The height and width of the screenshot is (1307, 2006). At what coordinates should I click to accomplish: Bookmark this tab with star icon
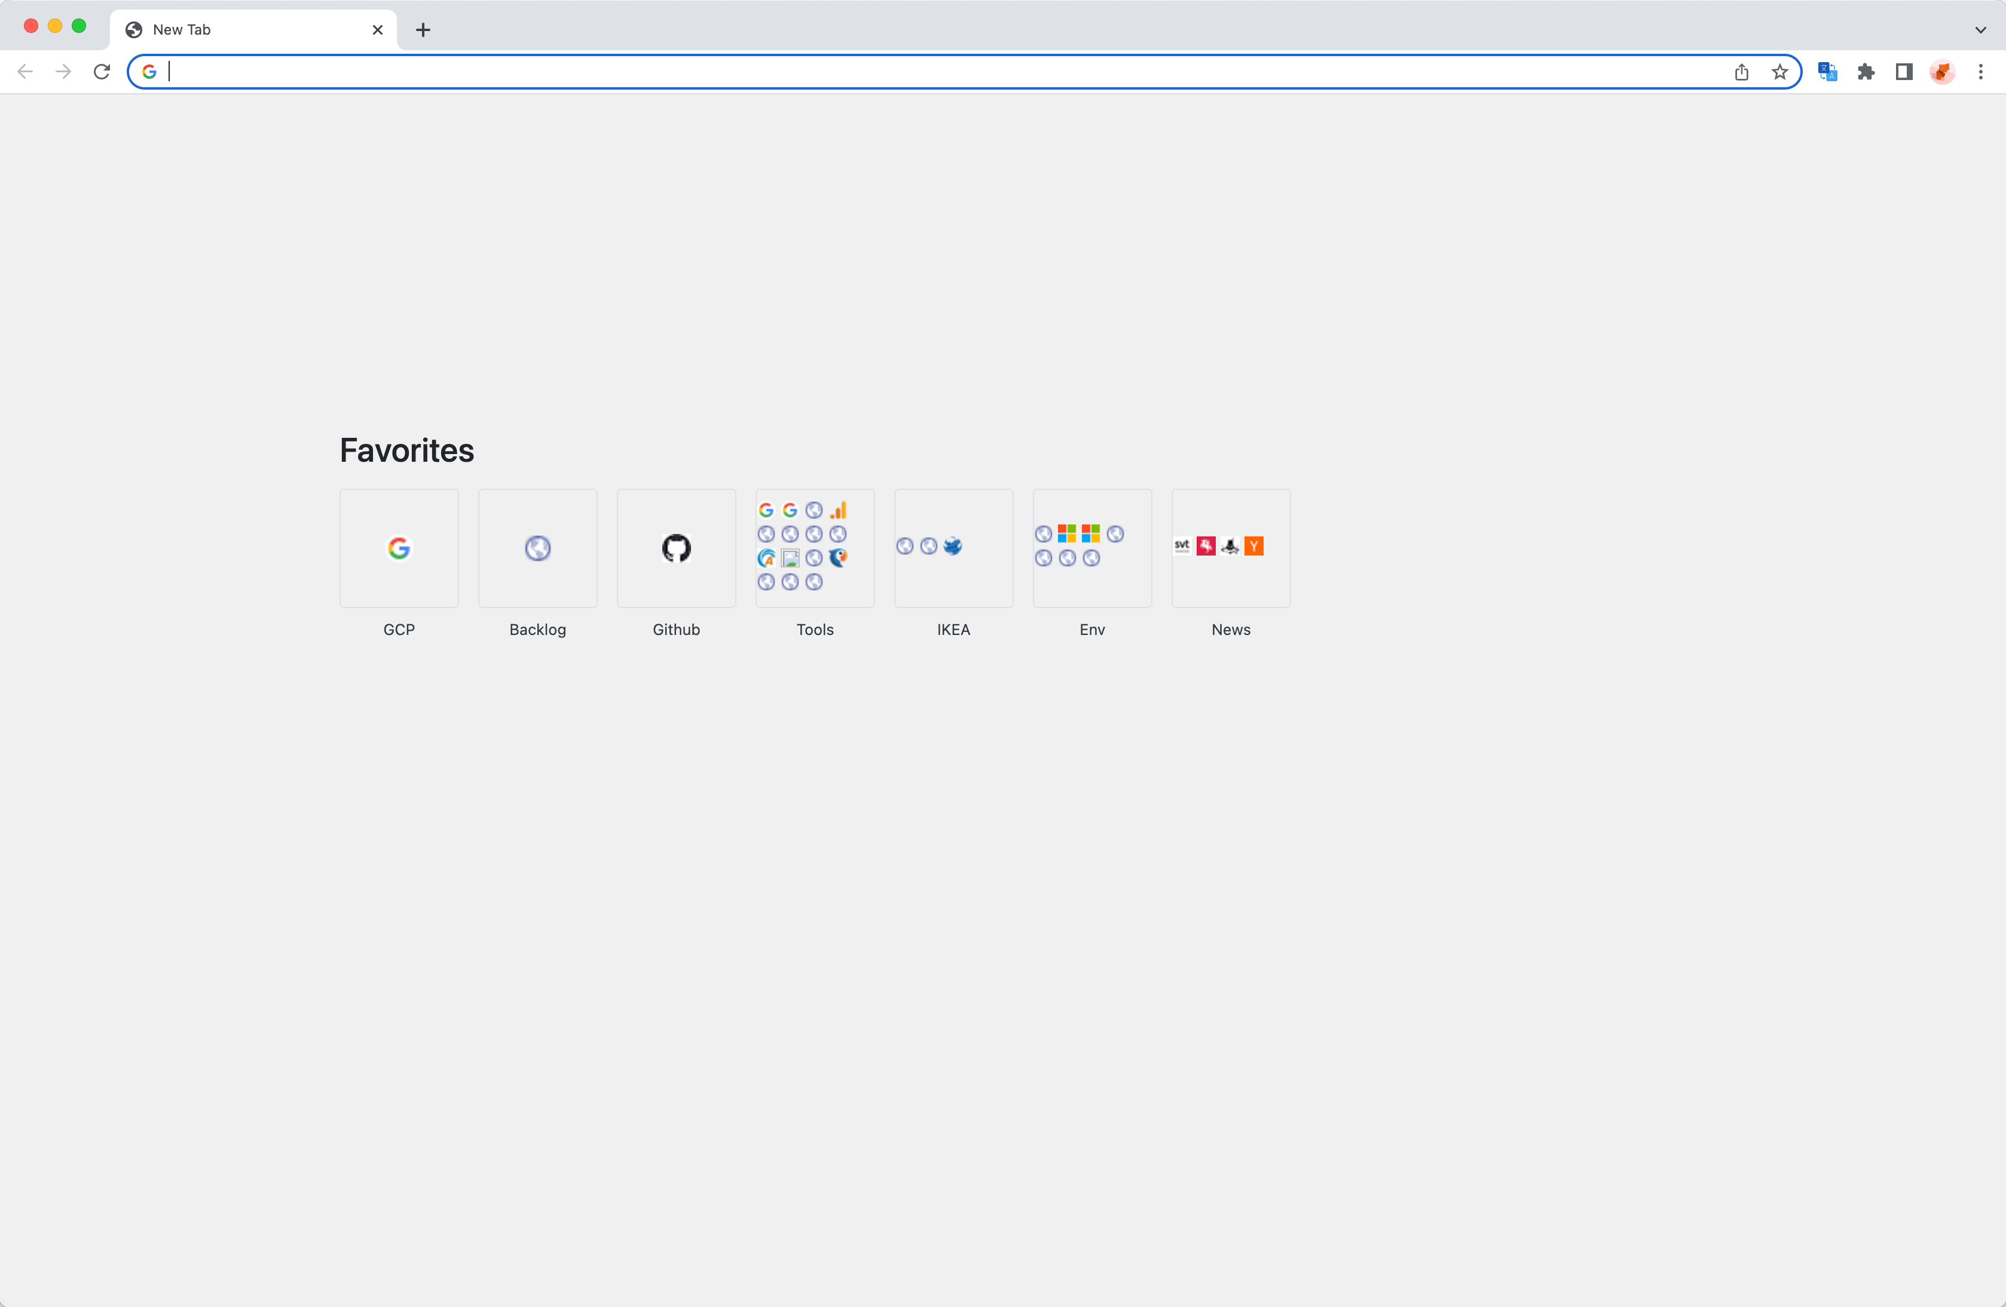1779,72
